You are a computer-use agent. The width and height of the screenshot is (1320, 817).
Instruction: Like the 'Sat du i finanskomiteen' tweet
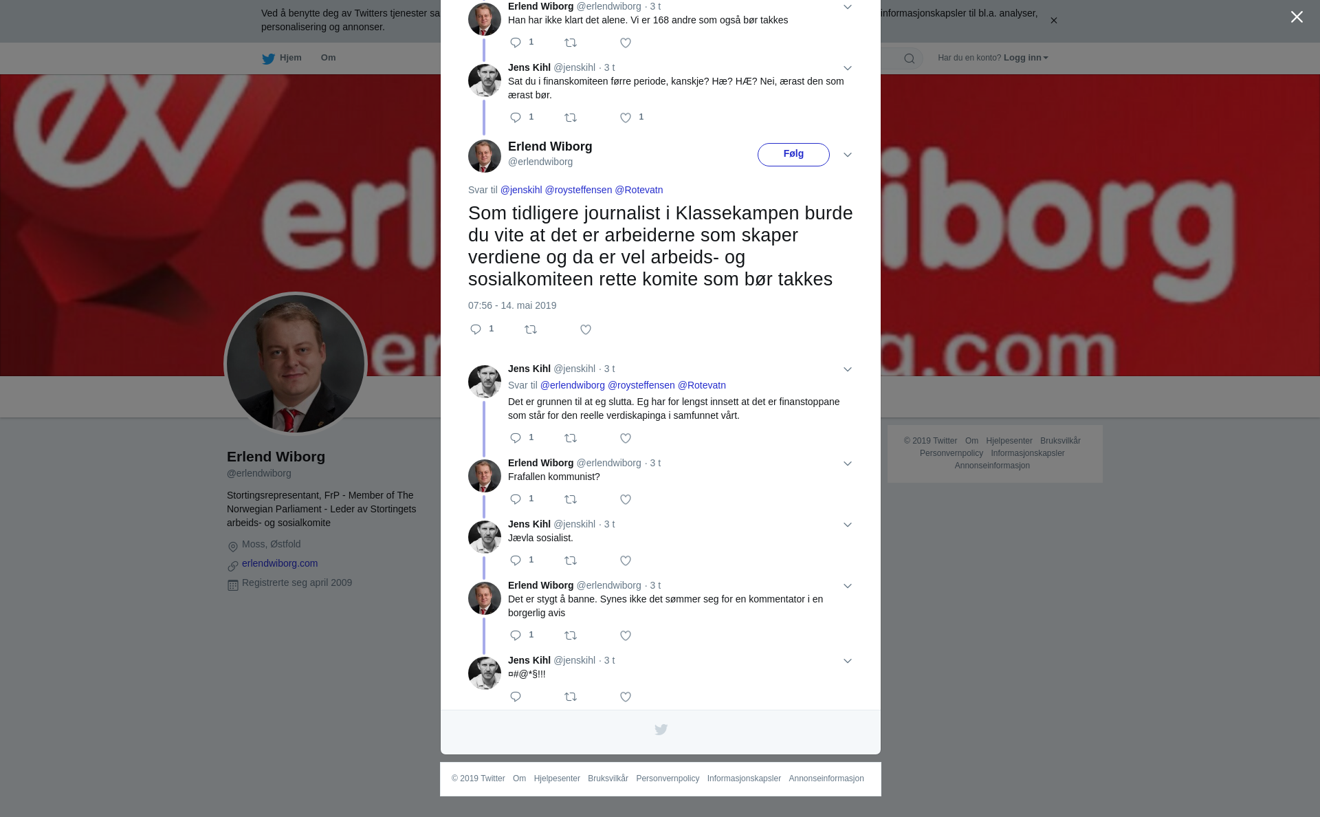pyautogui.click(x=626, y=118)
